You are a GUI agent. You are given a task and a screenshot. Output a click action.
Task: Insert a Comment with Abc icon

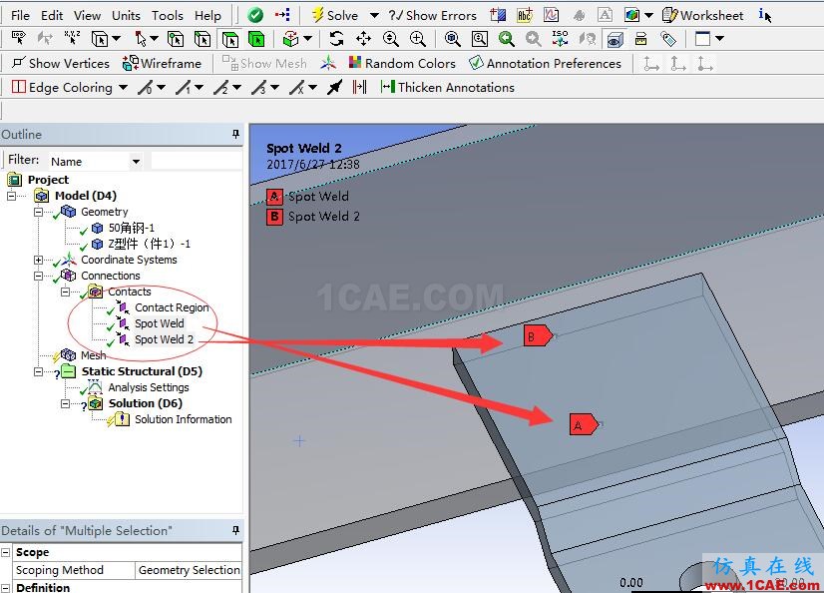525,15
